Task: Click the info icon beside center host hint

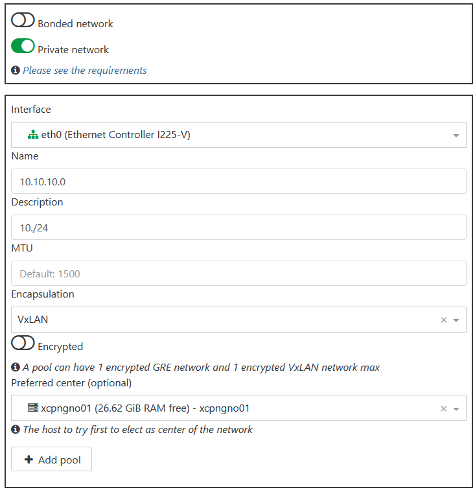Action: point(16,429)
